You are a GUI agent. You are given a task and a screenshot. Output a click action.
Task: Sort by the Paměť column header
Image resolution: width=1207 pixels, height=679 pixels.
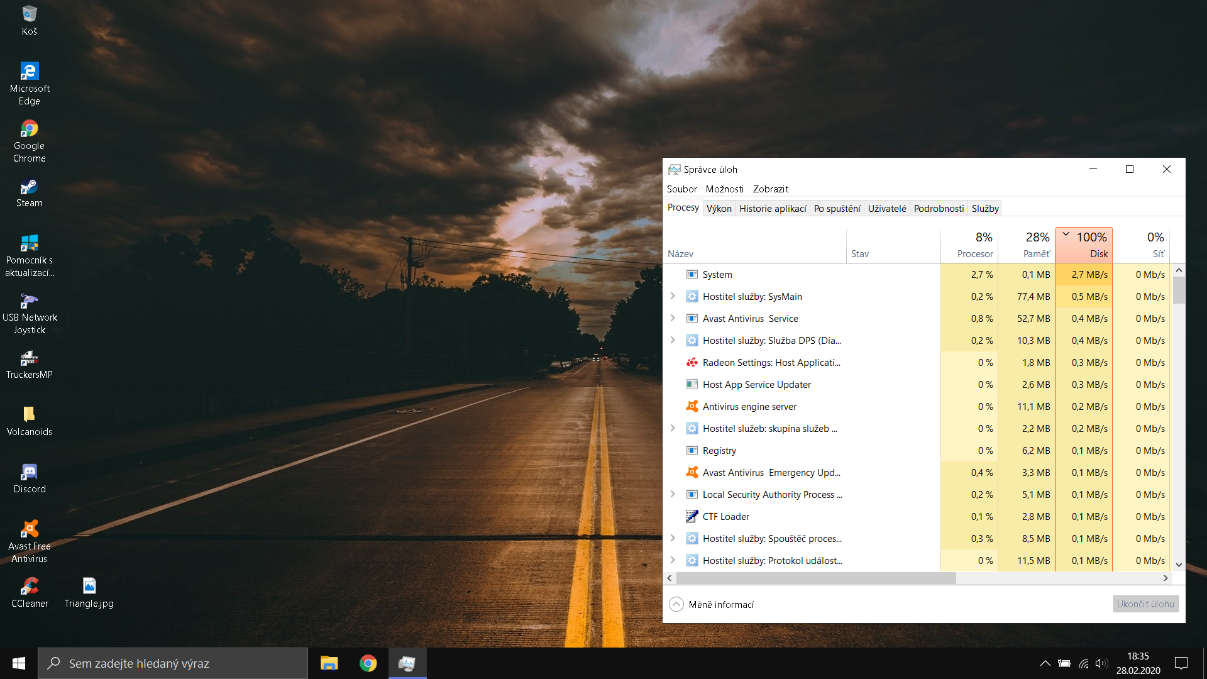coord(1027,245)
